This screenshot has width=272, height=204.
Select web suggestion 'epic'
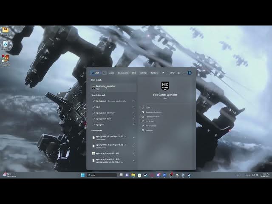pyautogui.click(x=111, y=107)
